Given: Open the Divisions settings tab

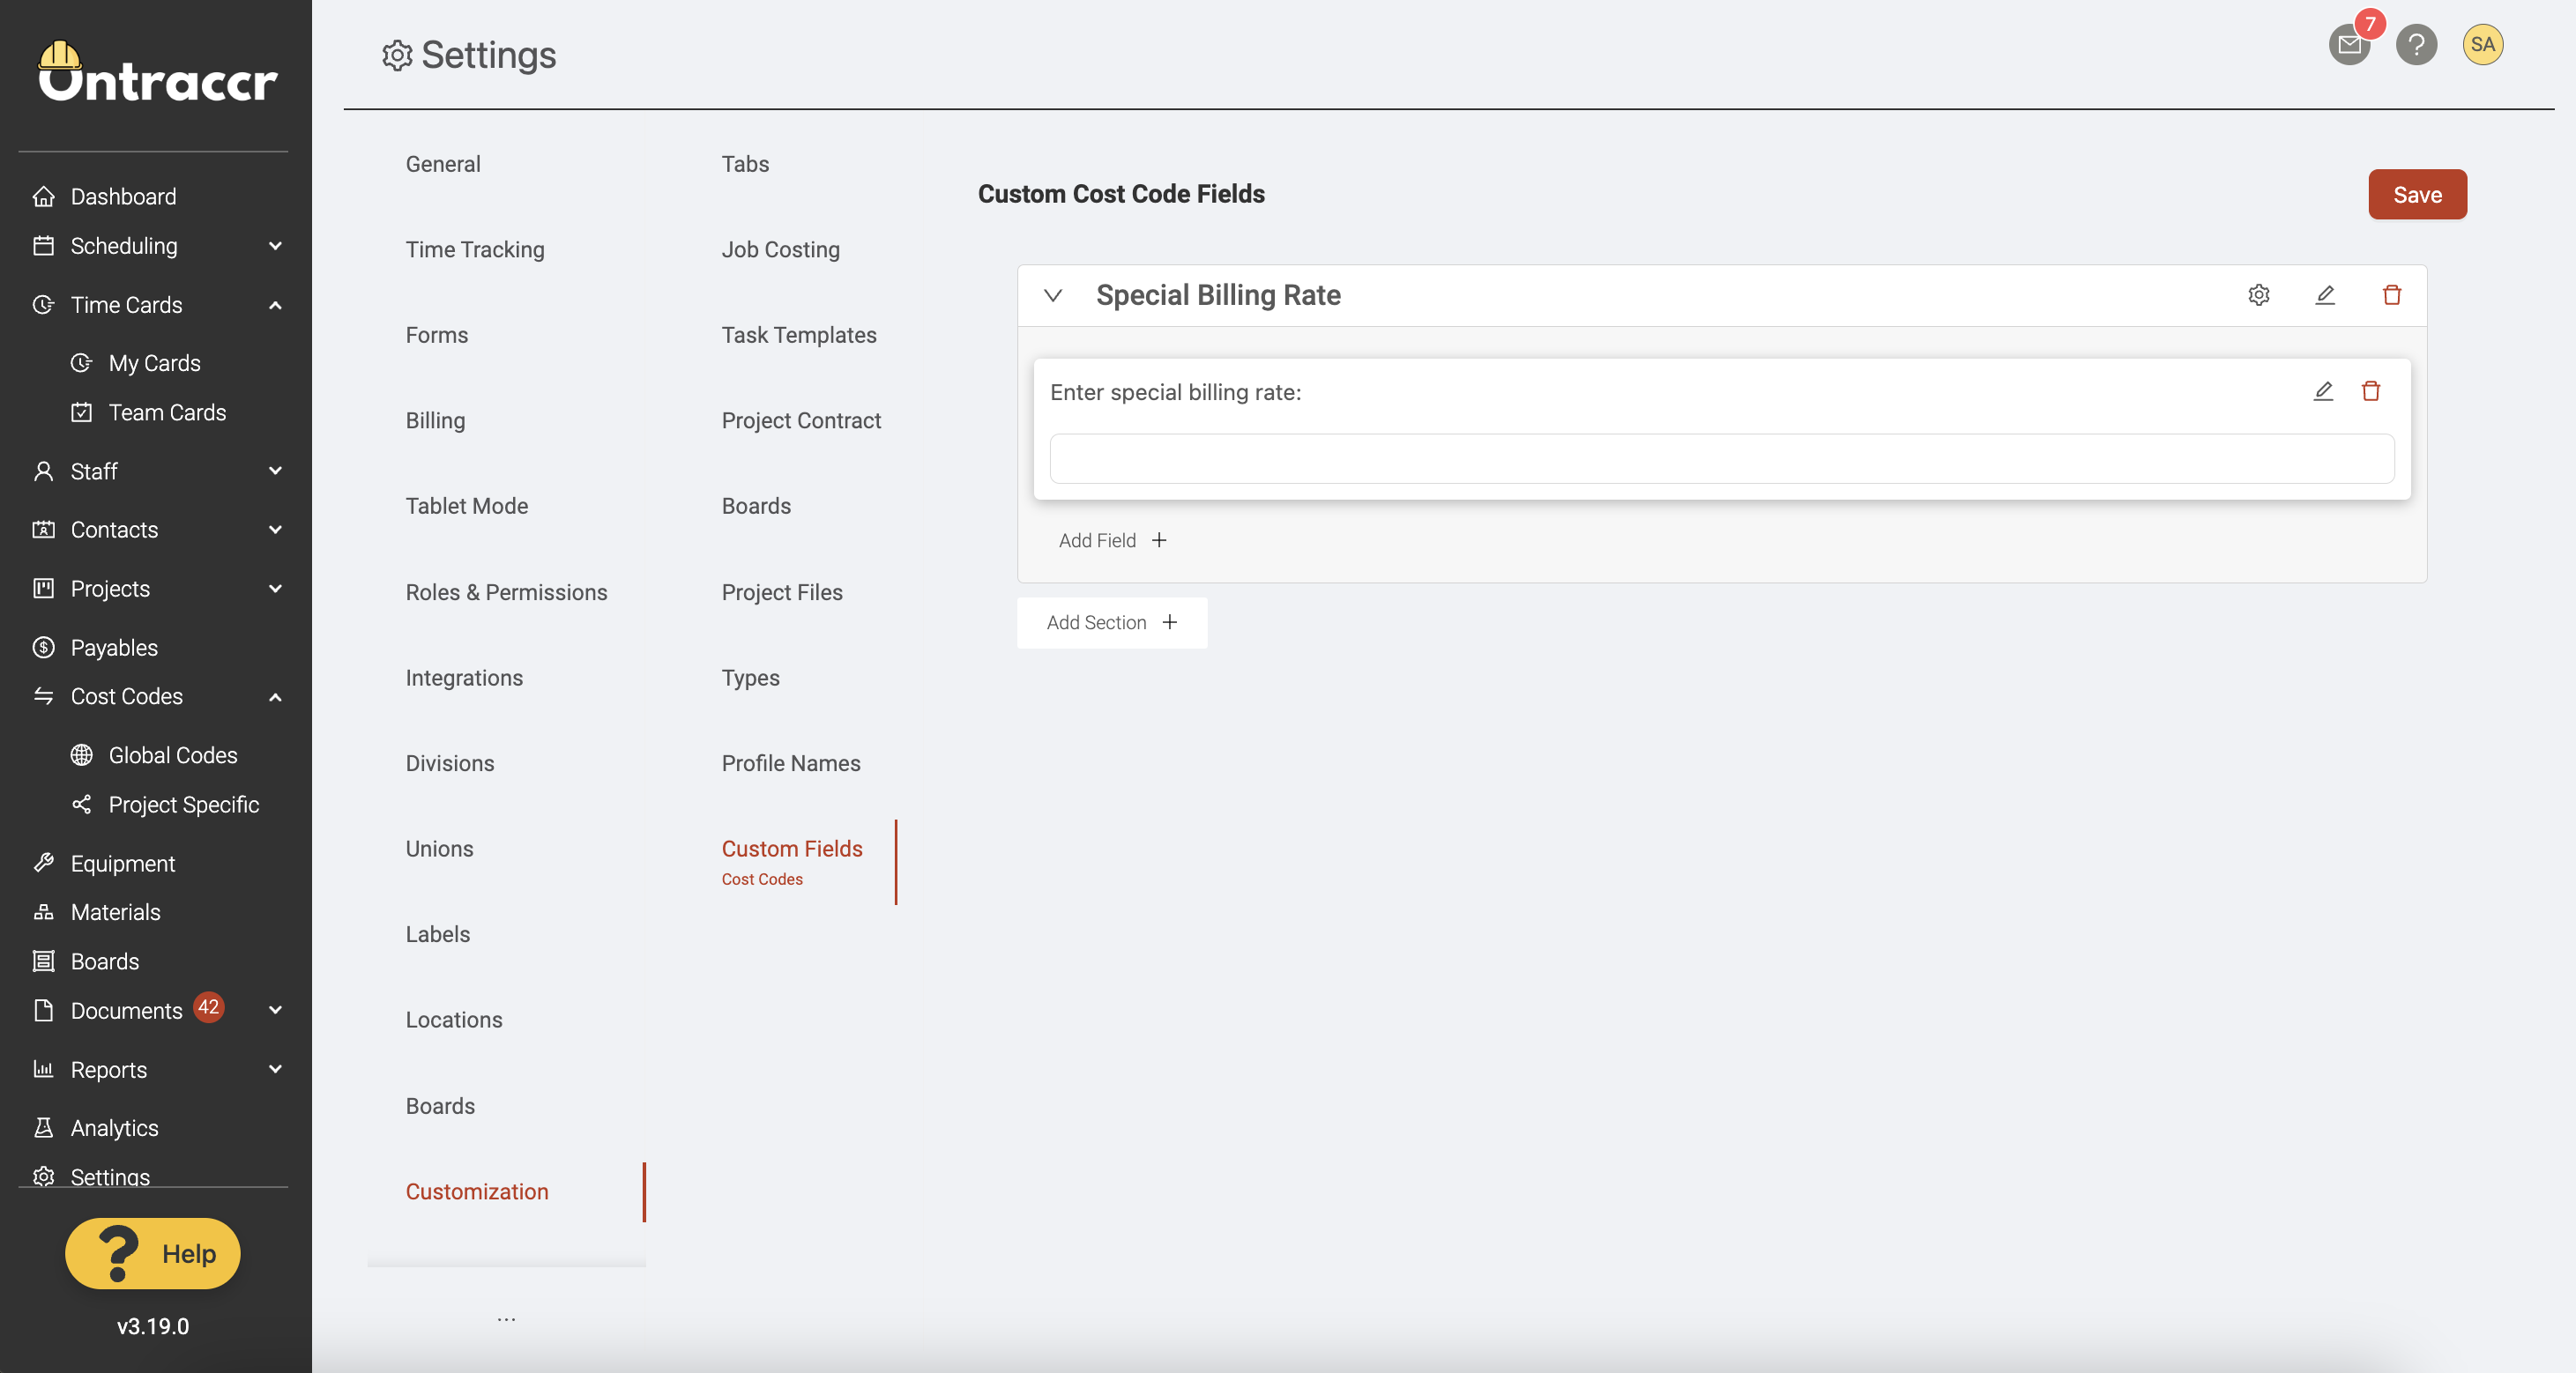Looking at the screenshot, I should tap(450, 763).
